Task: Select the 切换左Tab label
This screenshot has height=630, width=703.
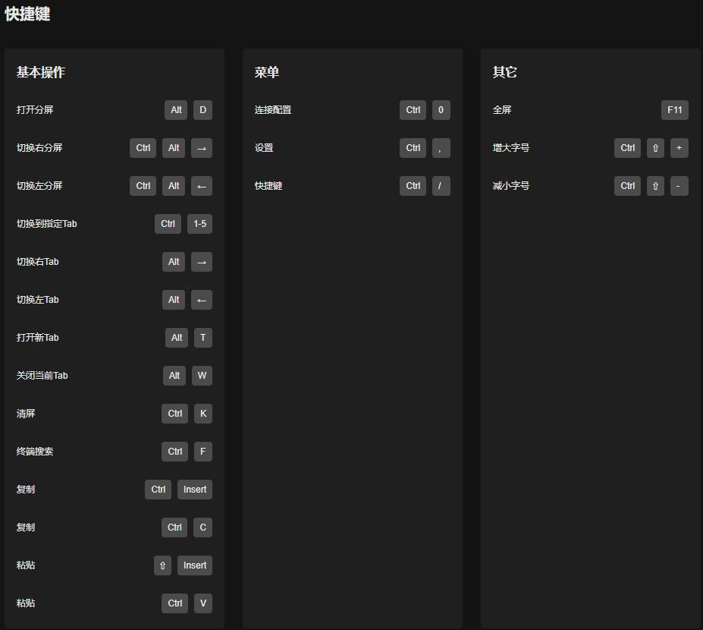Action: click(38, 300)
